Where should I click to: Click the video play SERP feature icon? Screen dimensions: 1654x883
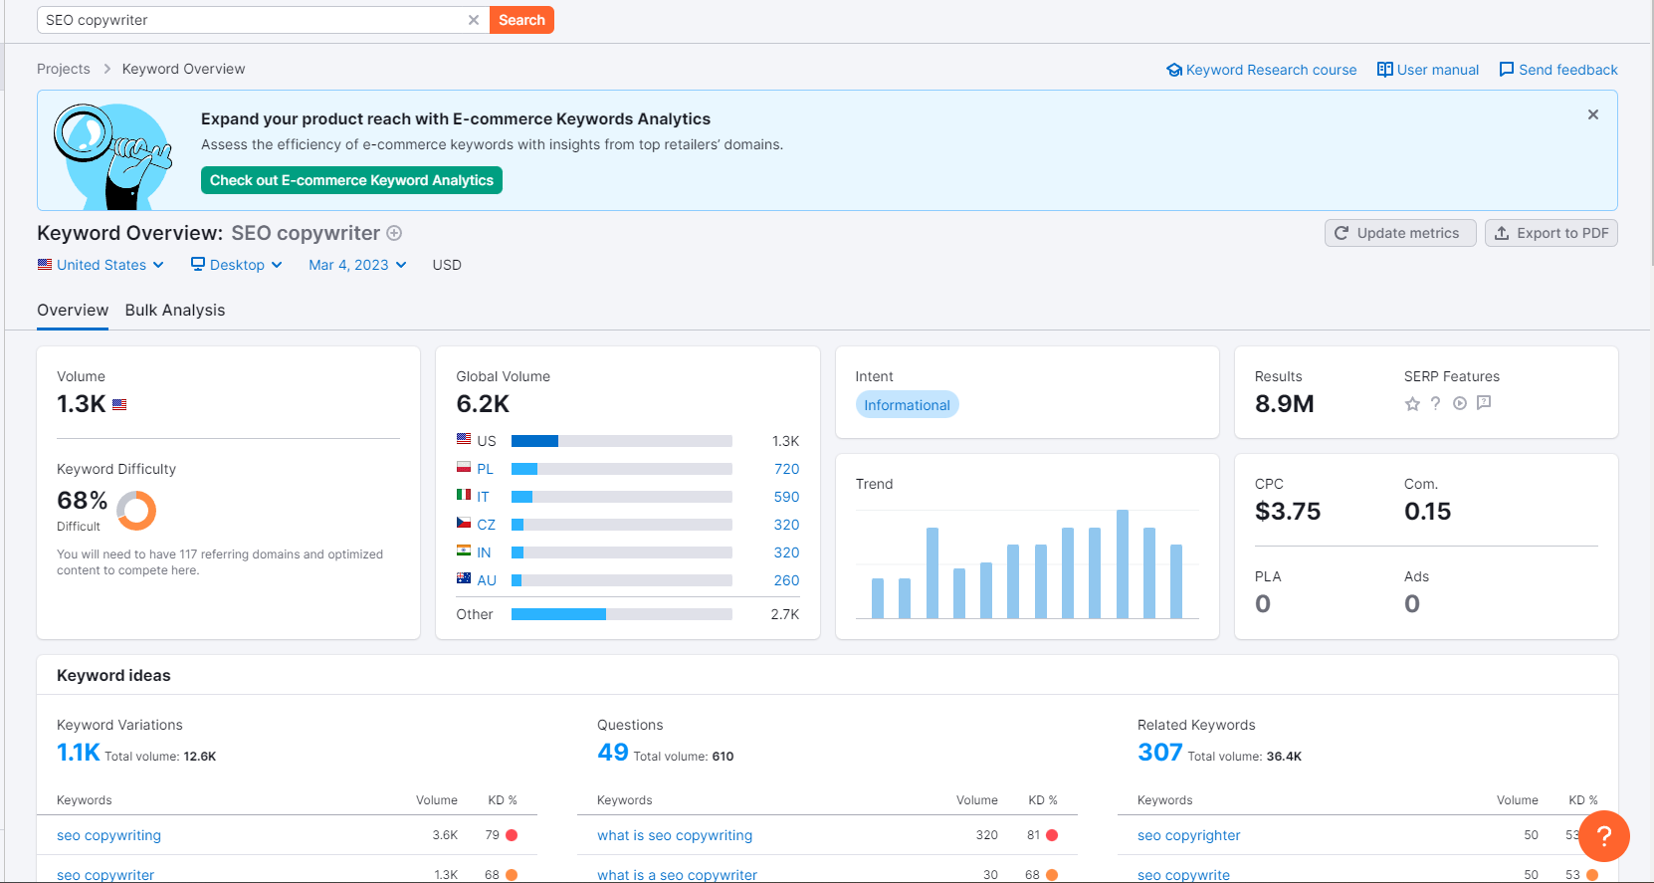(1460, 403)
